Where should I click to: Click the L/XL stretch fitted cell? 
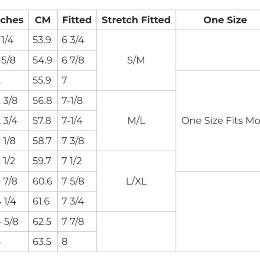pyautogui.click(x=136, y=181)
